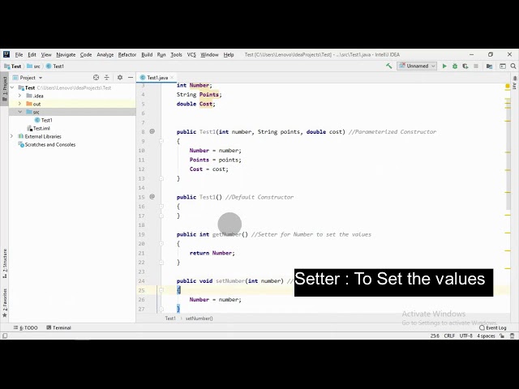Click the Run Anything window icon
The height and width of the screenshot is (389, 519).
point(503,66)
